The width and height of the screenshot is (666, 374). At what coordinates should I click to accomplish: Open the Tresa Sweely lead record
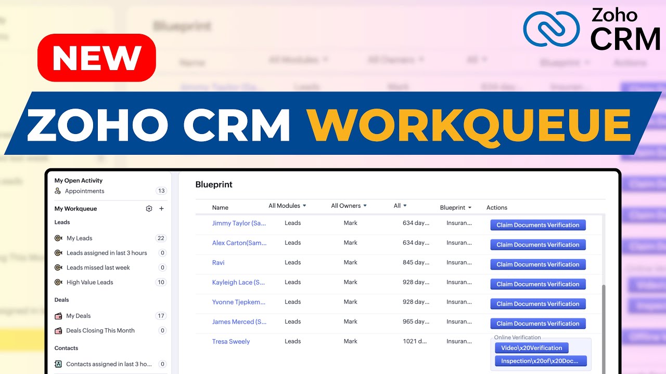pos(231,342)
